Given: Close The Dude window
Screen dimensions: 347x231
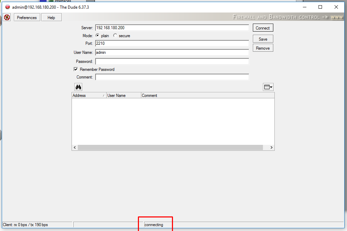Looking at the screenshot, I should pyautogui.click(x=336, y=7).
